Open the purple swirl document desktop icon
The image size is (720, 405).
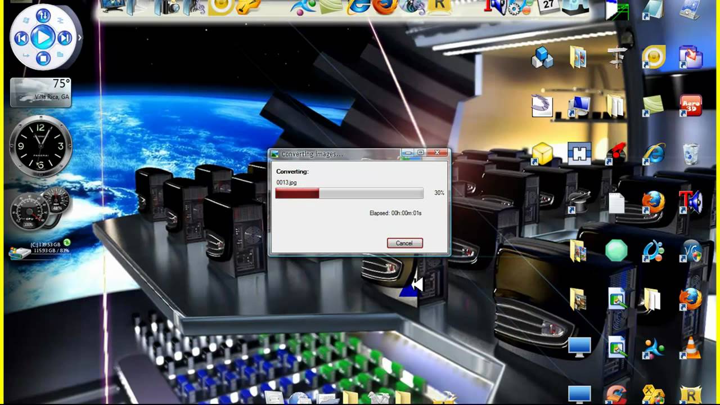pos(542,105)
